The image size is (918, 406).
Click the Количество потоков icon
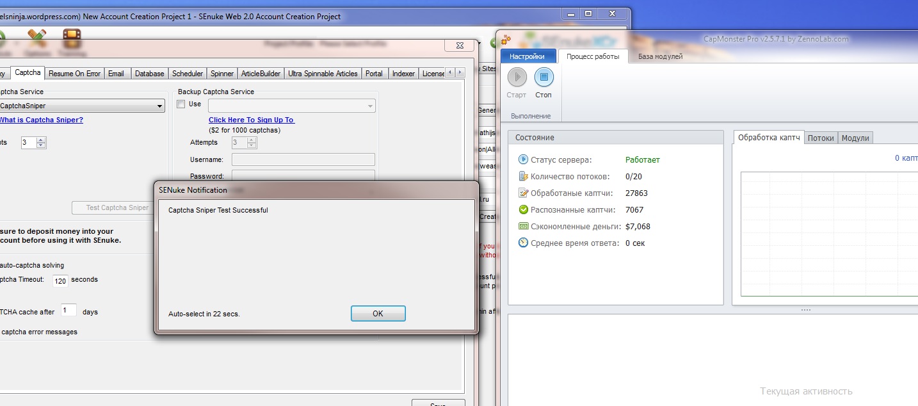pos(523,176)
